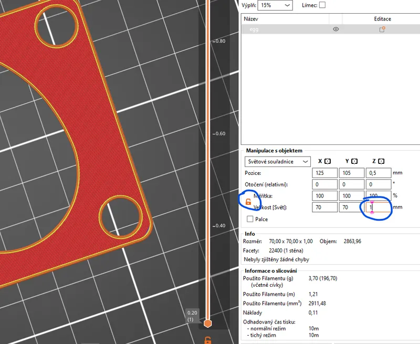Click the Měřítka Z percentage field
The height and width of the screenshot is (344, 420).
(x=379, y=195)
